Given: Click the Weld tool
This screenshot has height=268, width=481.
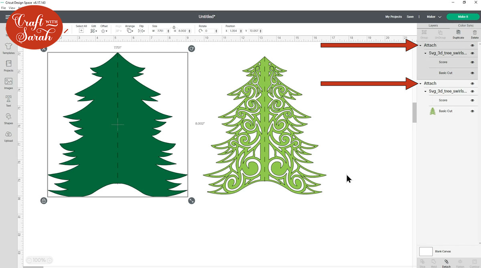Looking at the screenshot, I should coord(434,263).
